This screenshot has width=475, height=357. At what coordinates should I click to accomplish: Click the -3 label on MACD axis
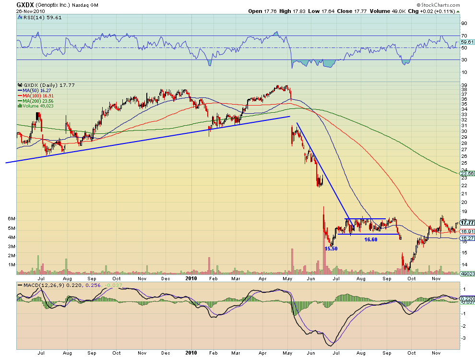463,338
